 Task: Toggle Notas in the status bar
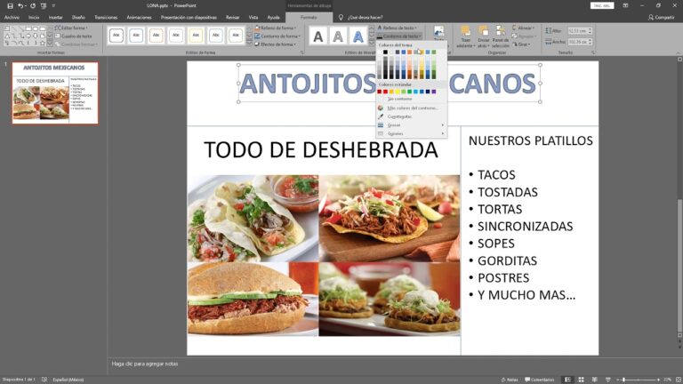pyautogui.click(x=510, y=380)
